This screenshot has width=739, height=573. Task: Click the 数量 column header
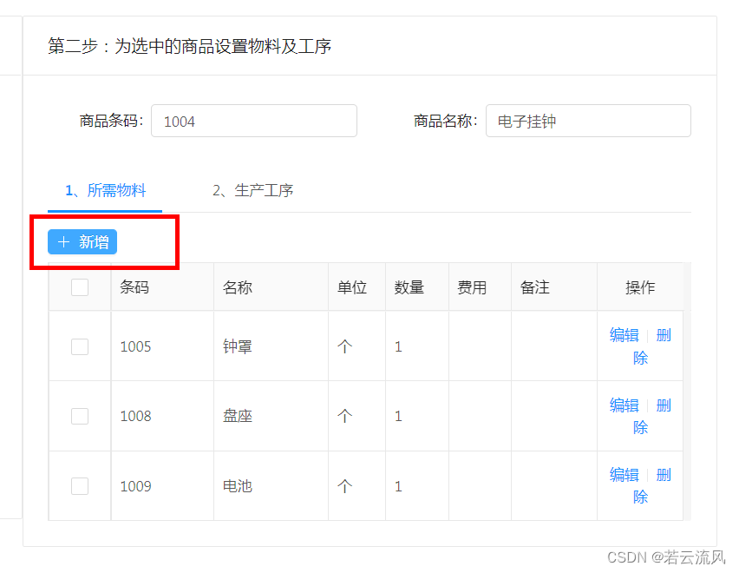click(x=409, y=287)
